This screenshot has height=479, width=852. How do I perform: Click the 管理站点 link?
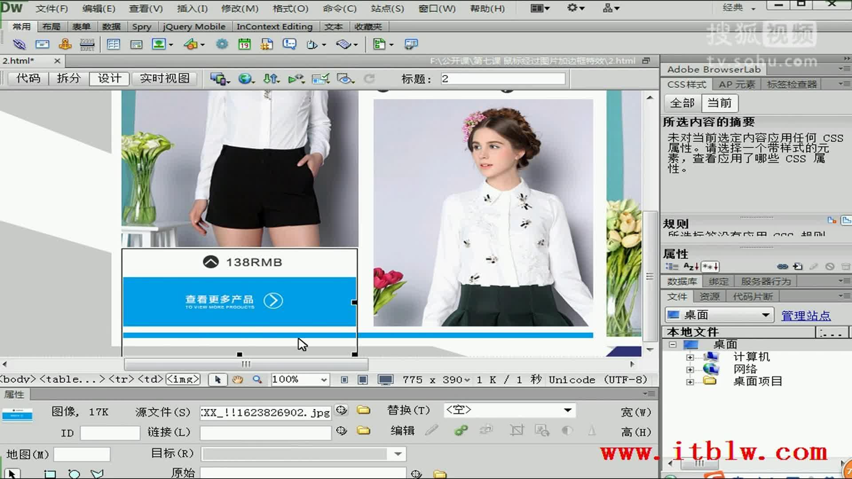805,315
